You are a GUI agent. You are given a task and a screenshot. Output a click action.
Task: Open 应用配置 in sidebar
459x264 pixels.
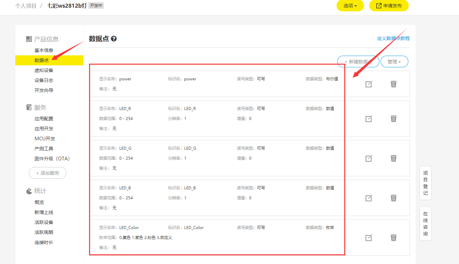point(44,119)
